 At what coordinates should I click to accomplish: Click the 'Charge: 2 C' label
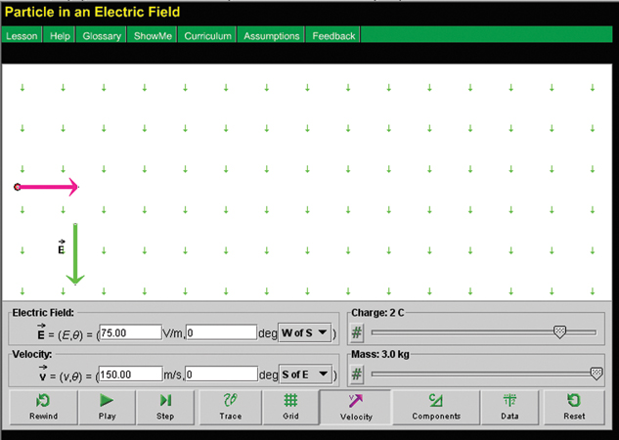coord(377,313)
